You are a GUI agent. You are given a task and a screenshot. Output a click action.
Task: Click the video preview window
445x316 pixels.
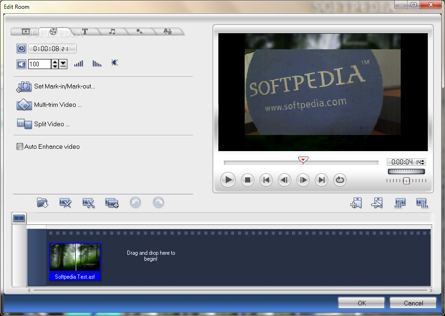point(323,92)
